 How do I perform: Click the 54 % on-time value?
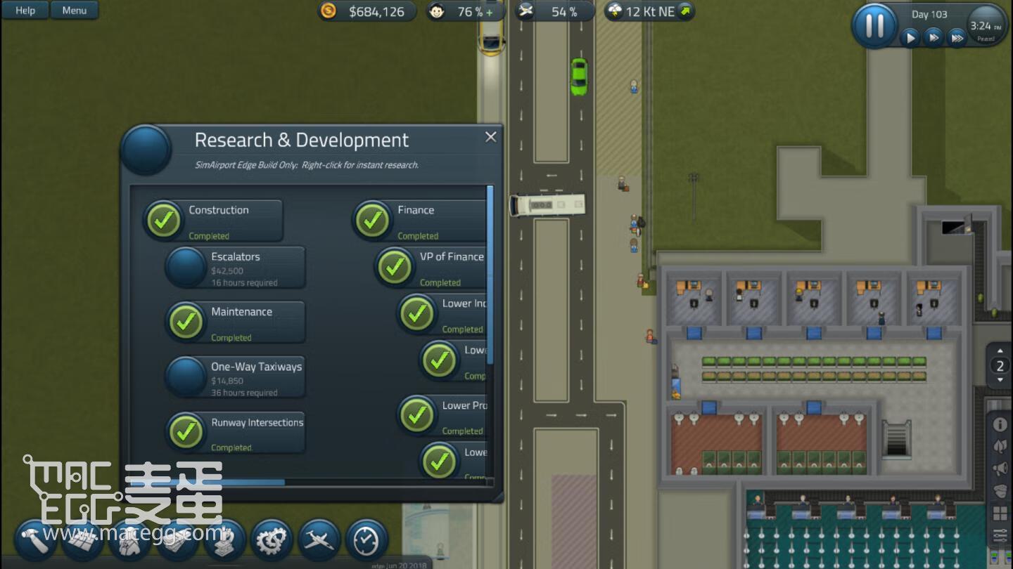[x=564, y=11]
